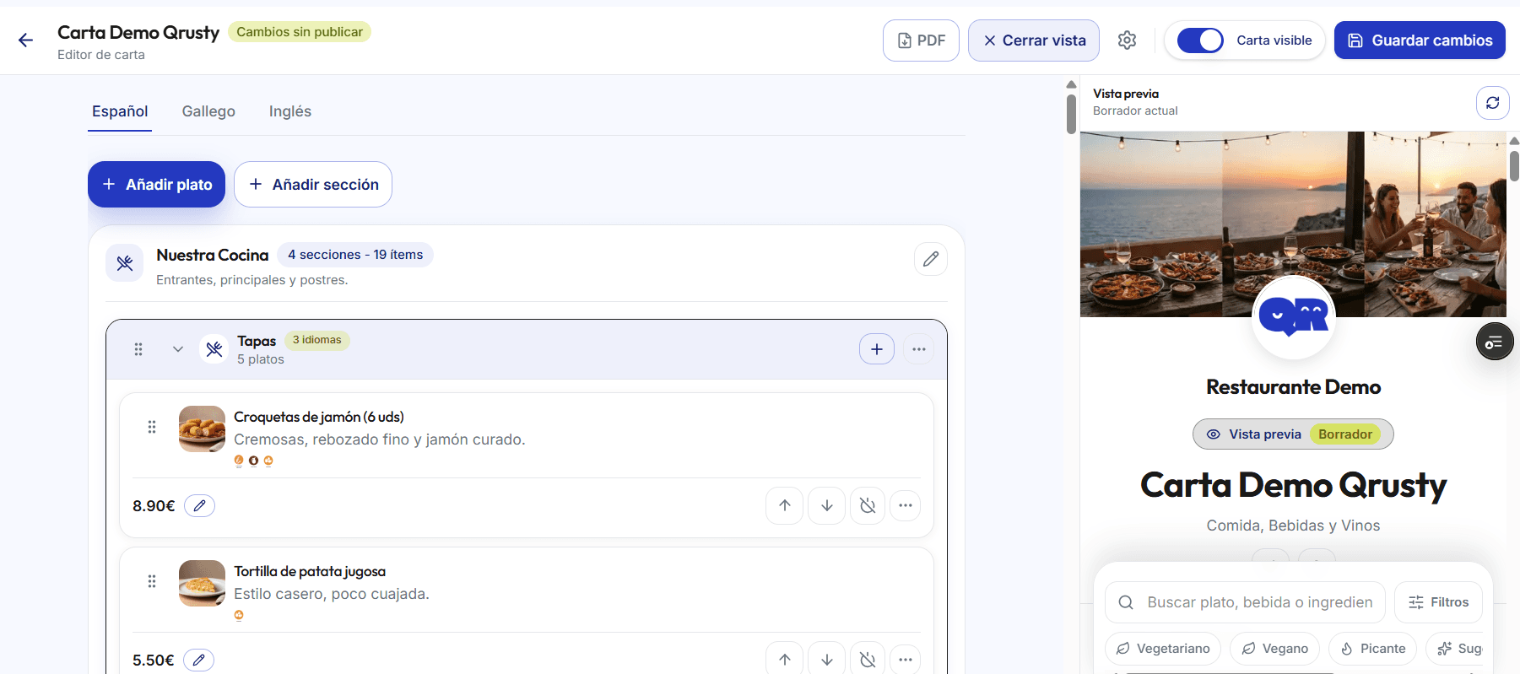Add a dish to Tapas section
Screen dimensions: 1520x674
pos(877,349)
